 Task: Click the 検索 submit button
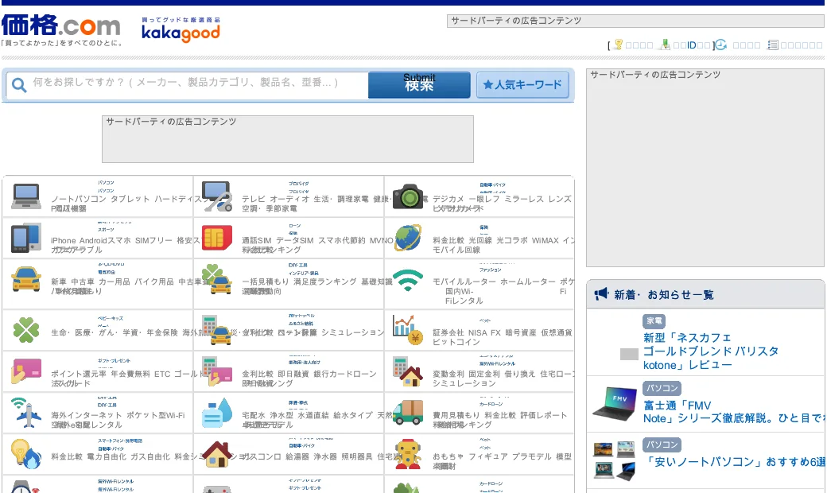click(419, 85)
